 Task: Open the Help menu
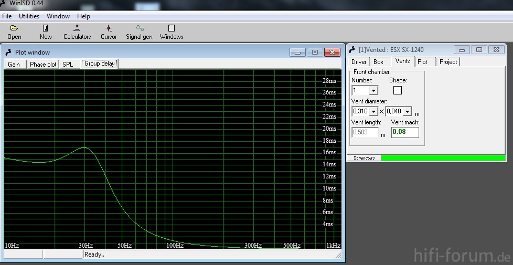coord(83,16)
